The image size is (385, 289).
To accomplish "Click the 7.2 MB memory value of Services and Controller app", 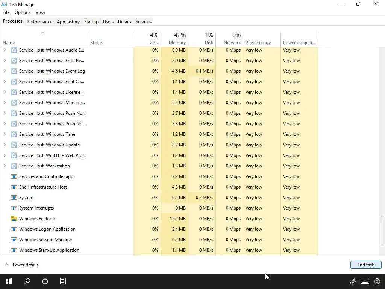I will click(179, 176).
